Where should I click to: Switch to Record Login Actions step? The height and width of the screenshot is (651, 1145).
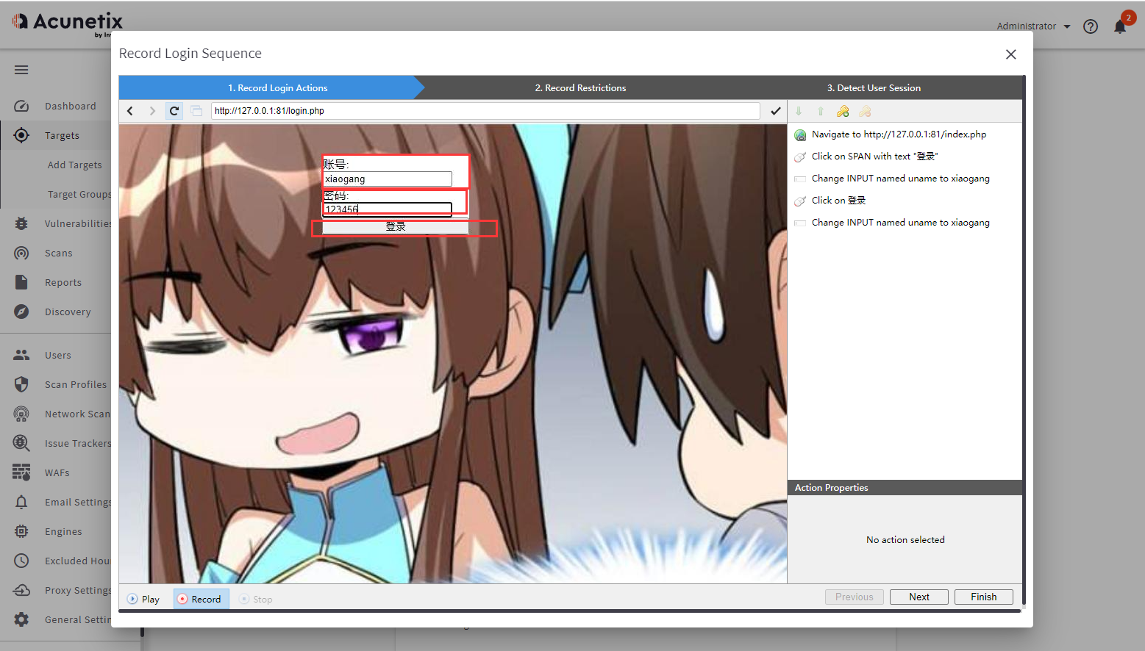pyautogui.click(x=271, y=87)
